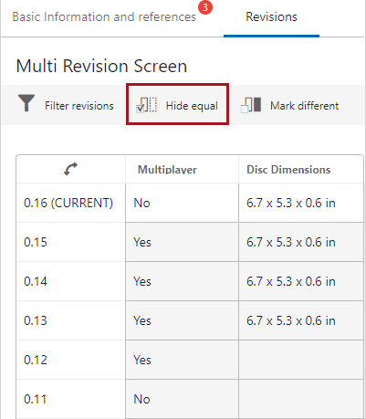This screenshot has width=366, height=419.
Task: Click the revision arrow icon in table header
Action: point(70,169)
